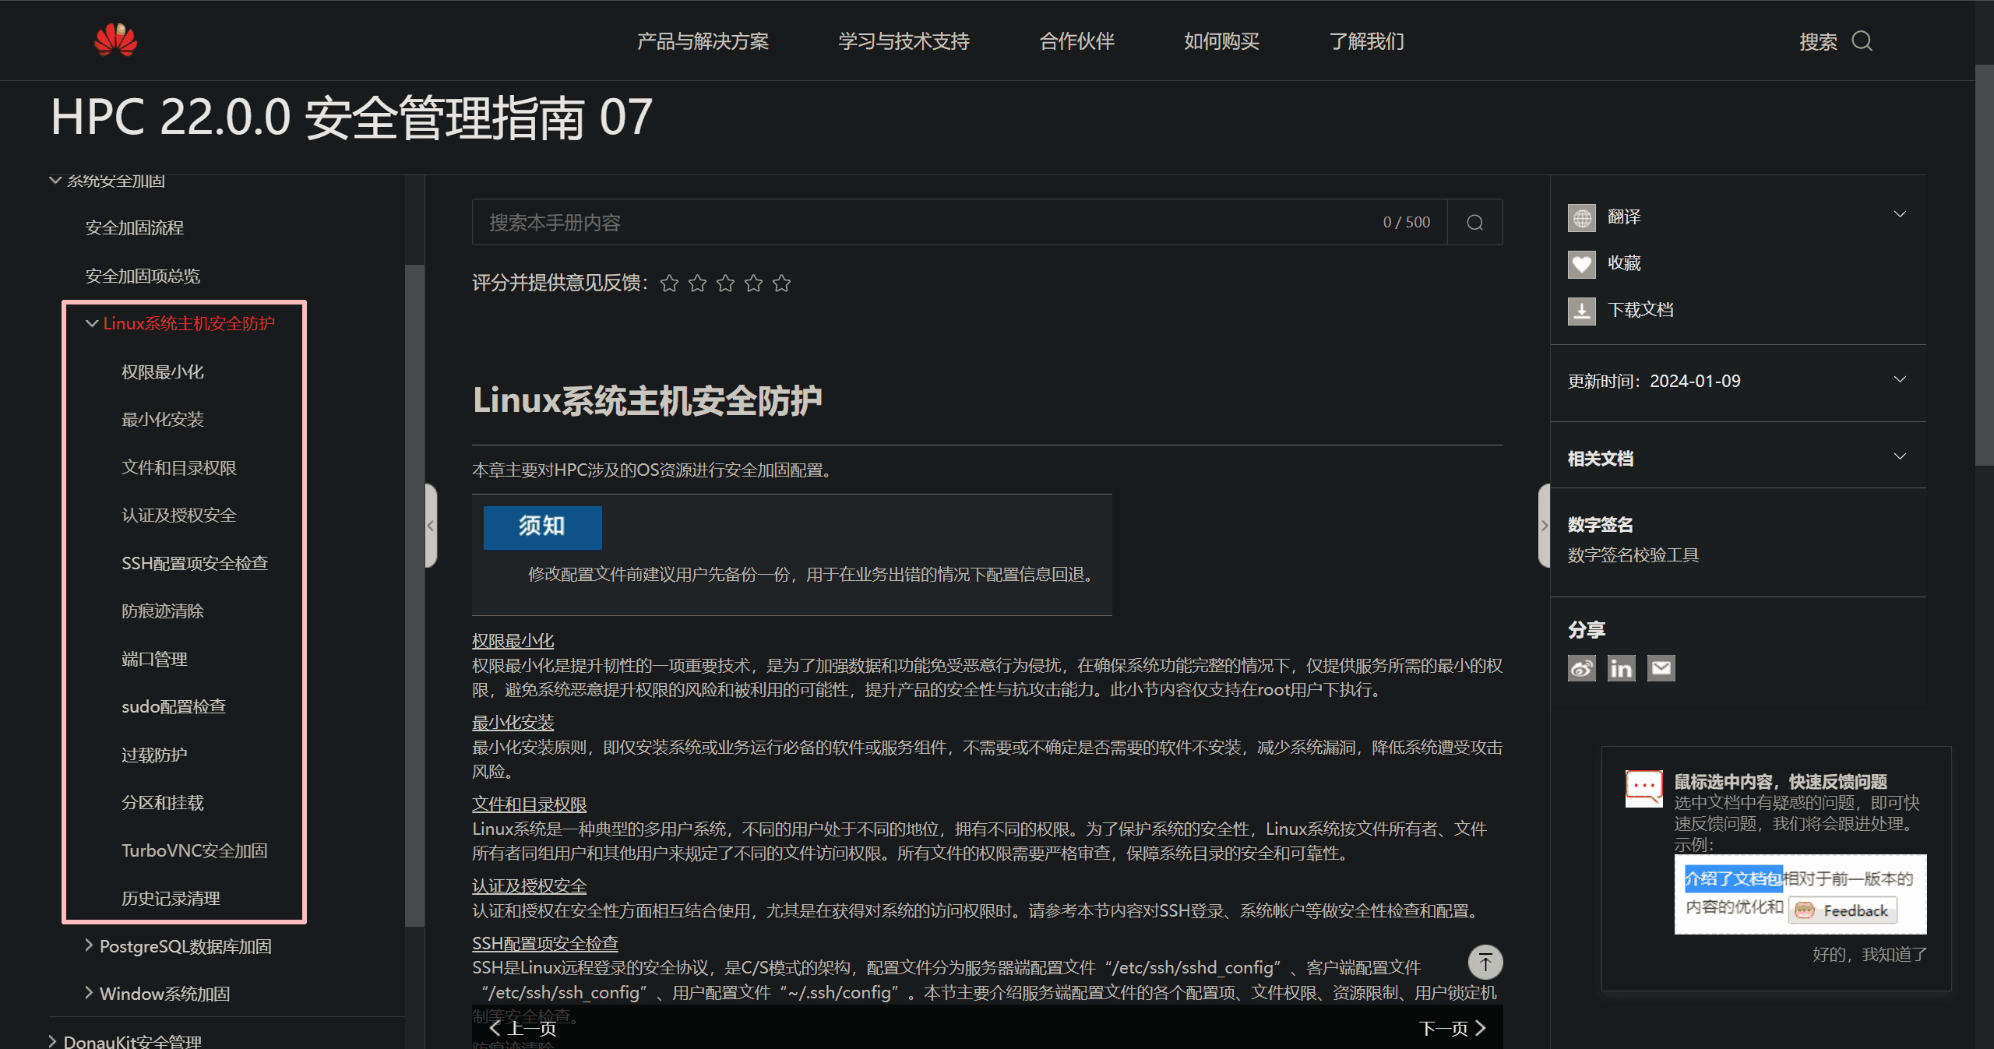Select sudo配置检查 in the tree
This screenshot has width=1994, height=1049.
click(174, 707)
